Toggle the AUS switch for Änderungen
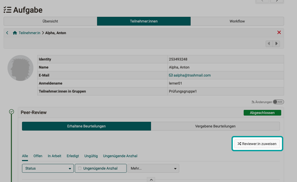 (x=278, y=102)
